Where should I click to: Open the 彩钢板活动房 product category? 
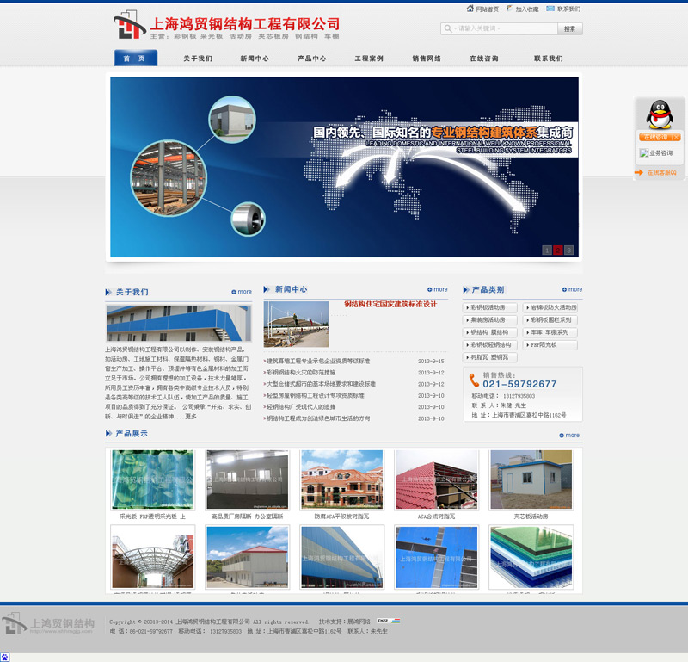[x=490, y=307]
